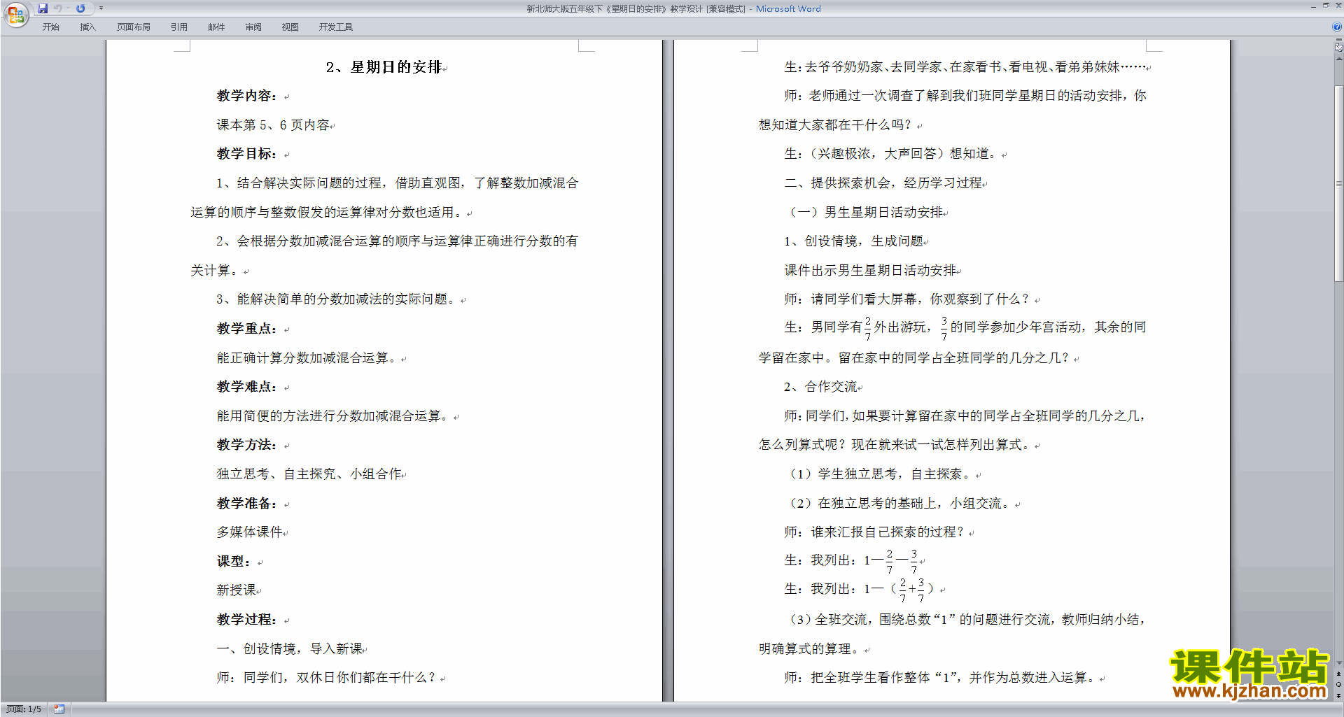Click the formula line 1—(2/7+3/7)

pos(860,590)
